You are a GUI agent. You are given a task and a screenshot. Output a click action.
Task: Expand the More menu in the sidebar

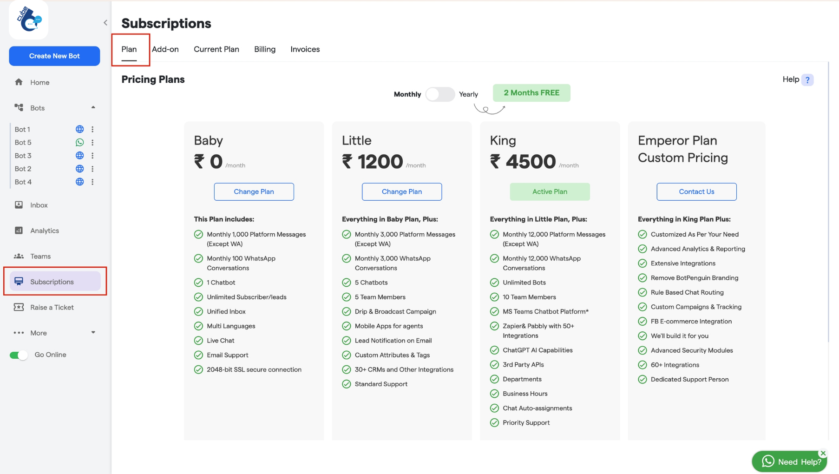tap(93, 332)
